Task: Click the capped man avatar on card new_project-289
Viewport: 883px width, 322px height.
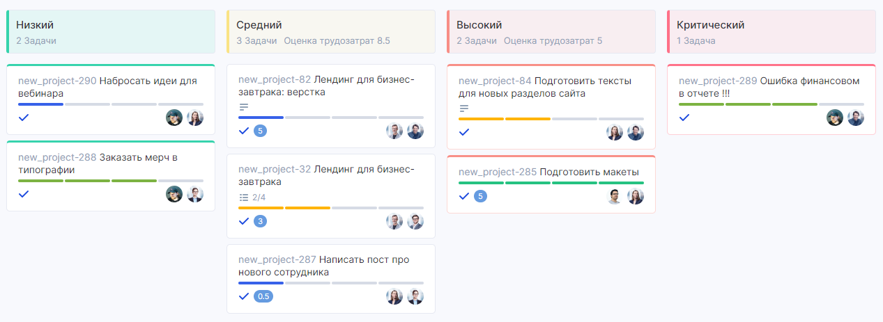Action: coord(835,118)
